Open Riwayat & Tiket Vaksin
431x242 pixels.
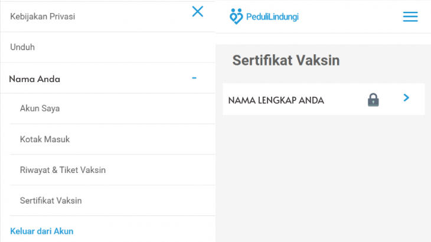[63, 170]
